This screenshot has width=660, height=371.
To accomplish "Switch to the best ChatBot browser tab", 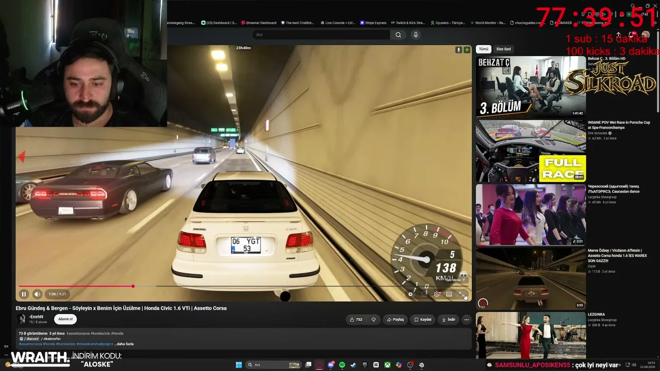I will [297, 23].
